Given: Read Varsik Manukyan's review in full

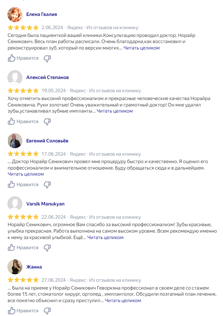Looking at the screenshot, I should click(105, 237).
